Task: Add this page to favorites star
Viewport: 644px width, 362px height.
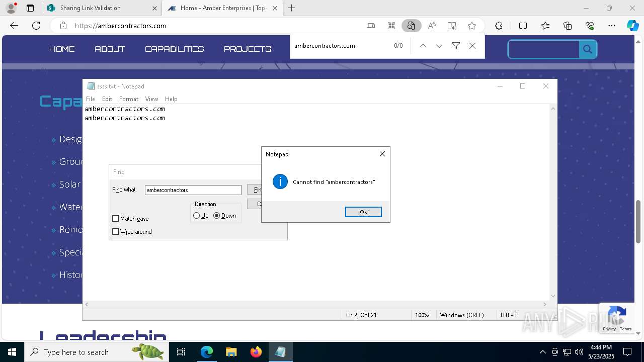Action: click(x=472, y=26)
